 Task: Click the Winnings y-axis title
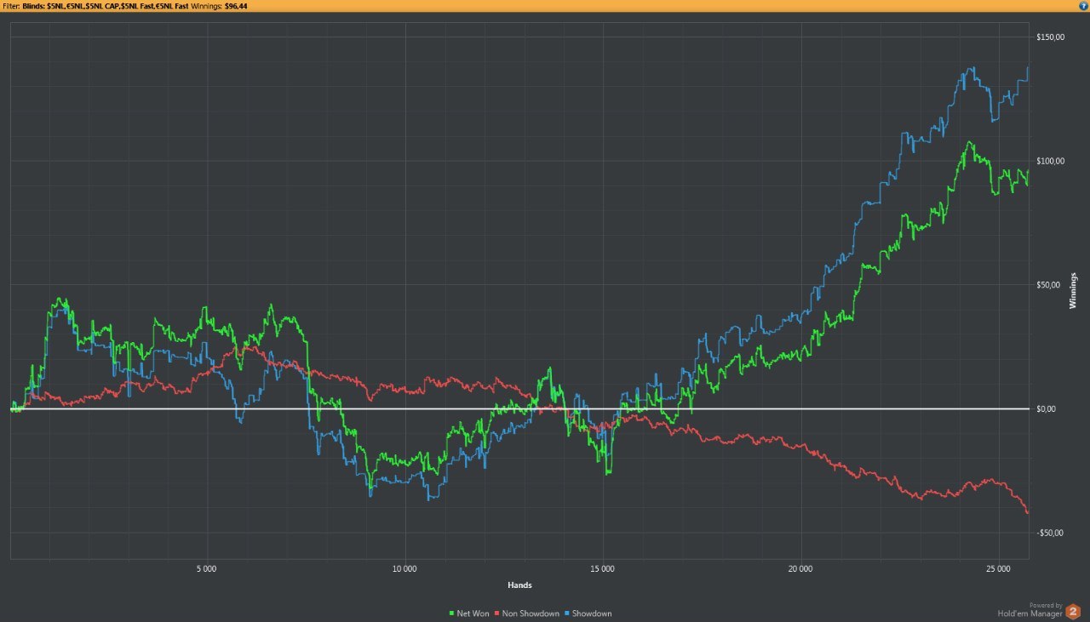pyautogui.click(x=1074, y=291)
